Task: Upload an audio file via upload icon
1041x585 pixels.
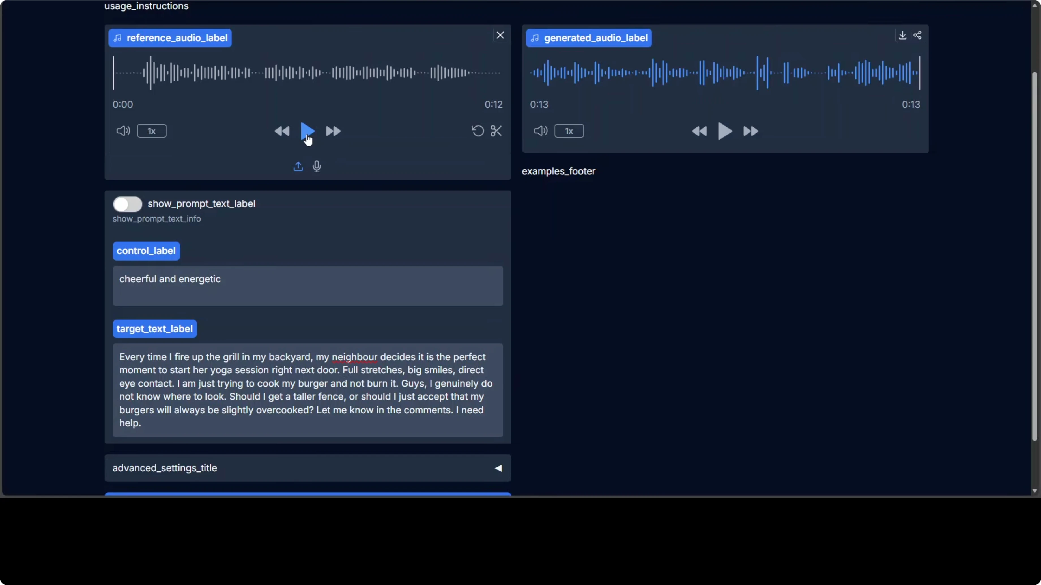Action: pyautogui.click(x=298, y=166)
